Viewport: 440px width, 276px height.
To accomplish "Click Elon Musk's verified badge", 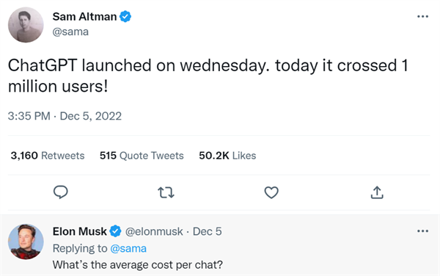I will 115,231.
